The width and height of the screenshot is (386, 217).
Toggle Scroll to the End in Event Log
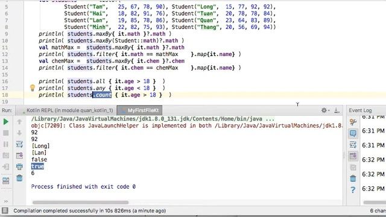[x=353, y=156]
